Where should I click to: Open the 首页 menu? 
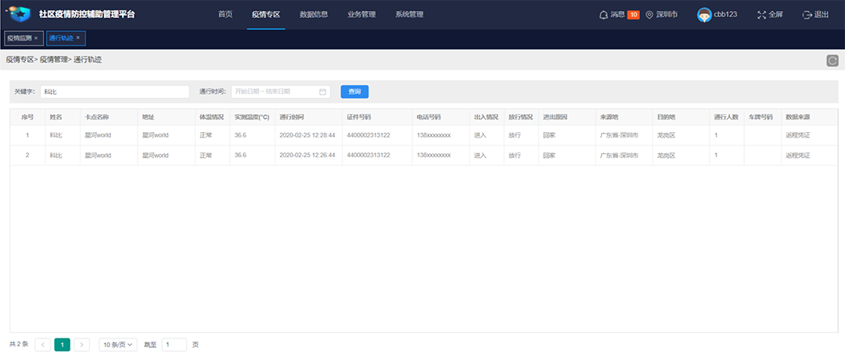(225, 15)
